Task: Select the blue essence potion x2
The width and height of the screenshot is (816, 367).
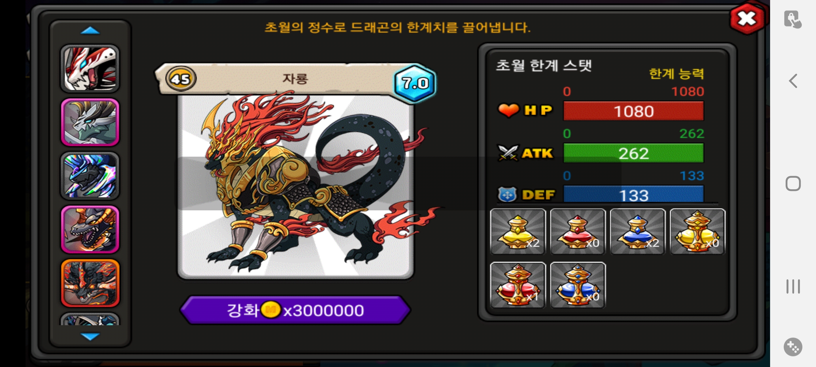Action: pos(637,231)
